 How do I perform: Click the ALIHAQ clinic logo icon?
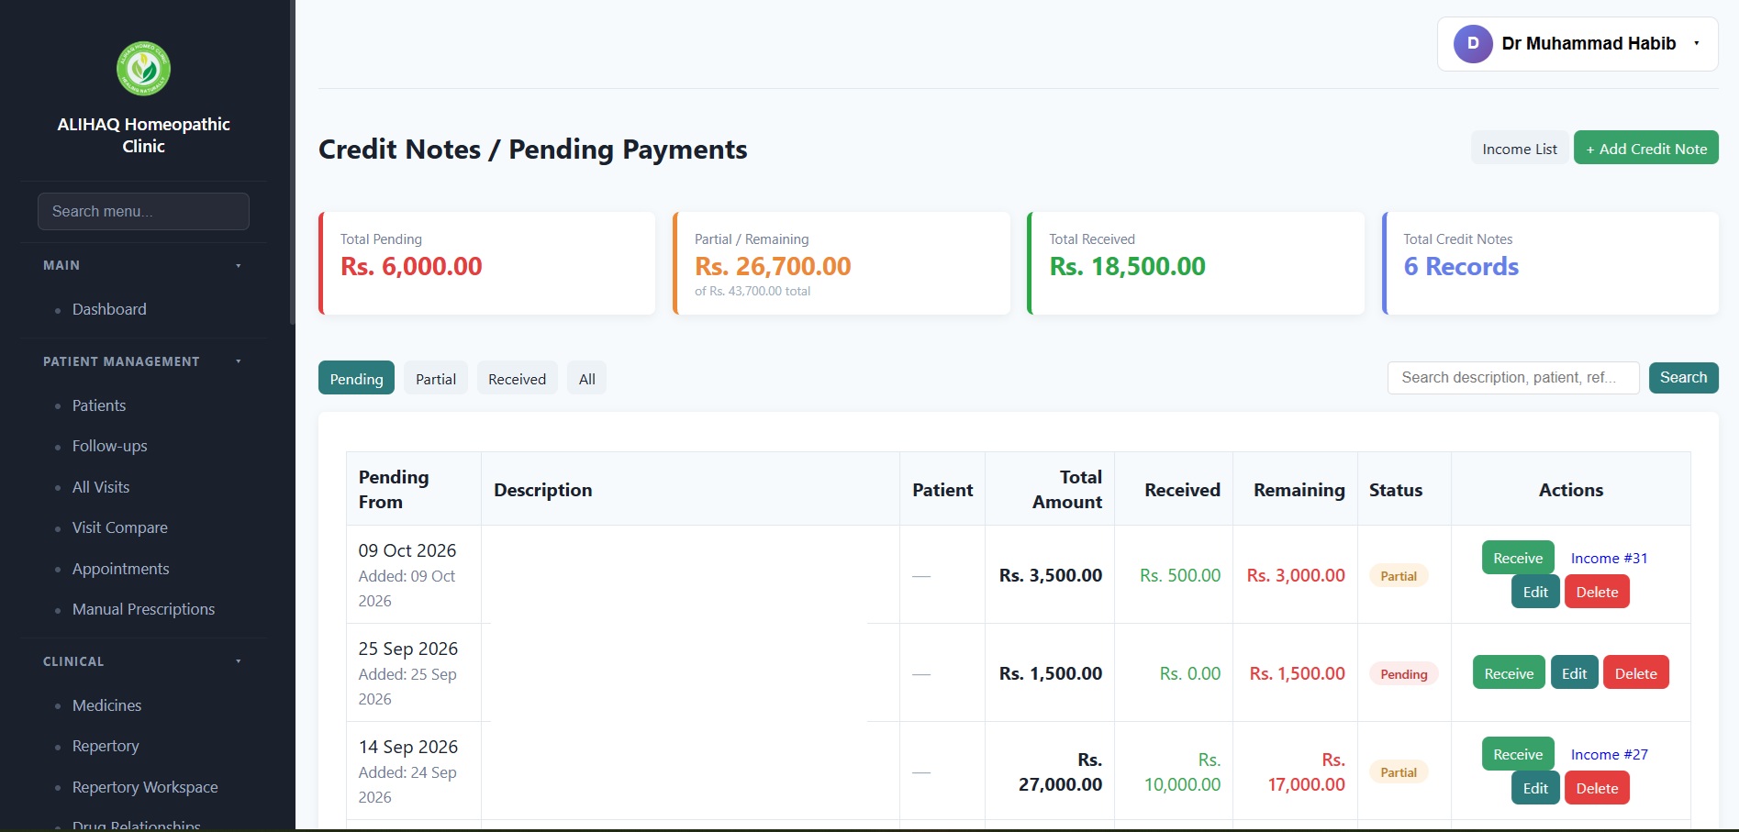(143, 68)
